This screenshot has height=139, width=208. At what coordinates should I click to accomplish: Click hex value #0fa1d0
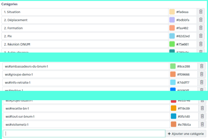tap(184, 116)
